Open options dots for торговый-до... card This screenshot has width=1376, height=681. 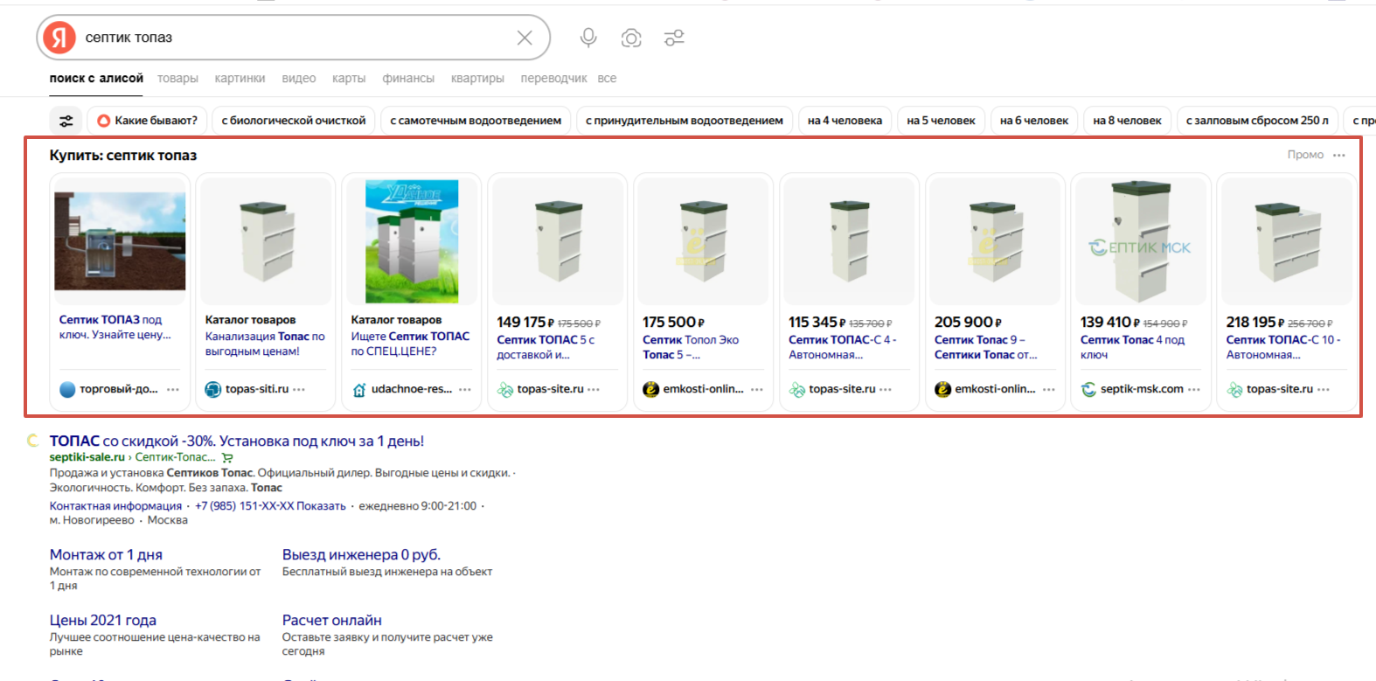(x=173, y=389)
